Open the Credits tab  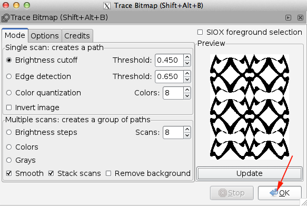(x=77, y=36)
